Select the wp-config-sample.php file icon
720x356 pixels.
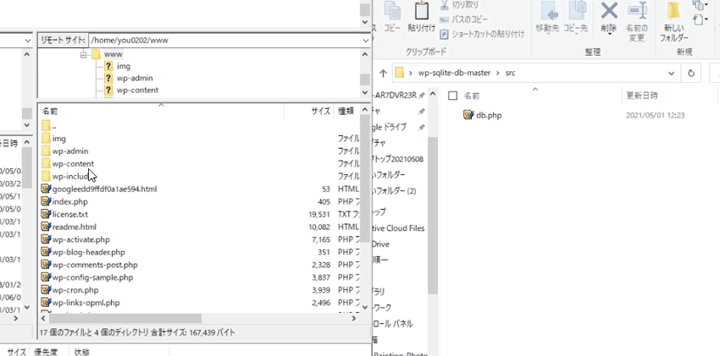coord(46,277)
